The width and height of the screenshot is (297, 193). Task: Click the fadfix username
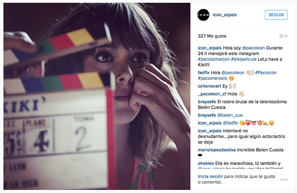(204, 73)
